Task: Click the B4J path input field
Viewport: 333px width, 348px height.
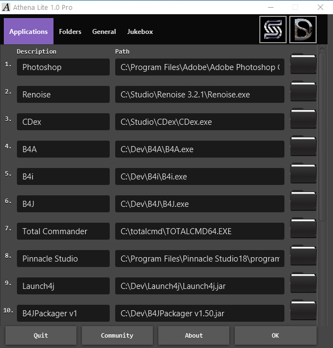Action: (199, 204)
